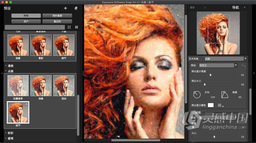Select the 细节 preset in top row
This screenshot has width=256, height=143.
click(64, 45)
